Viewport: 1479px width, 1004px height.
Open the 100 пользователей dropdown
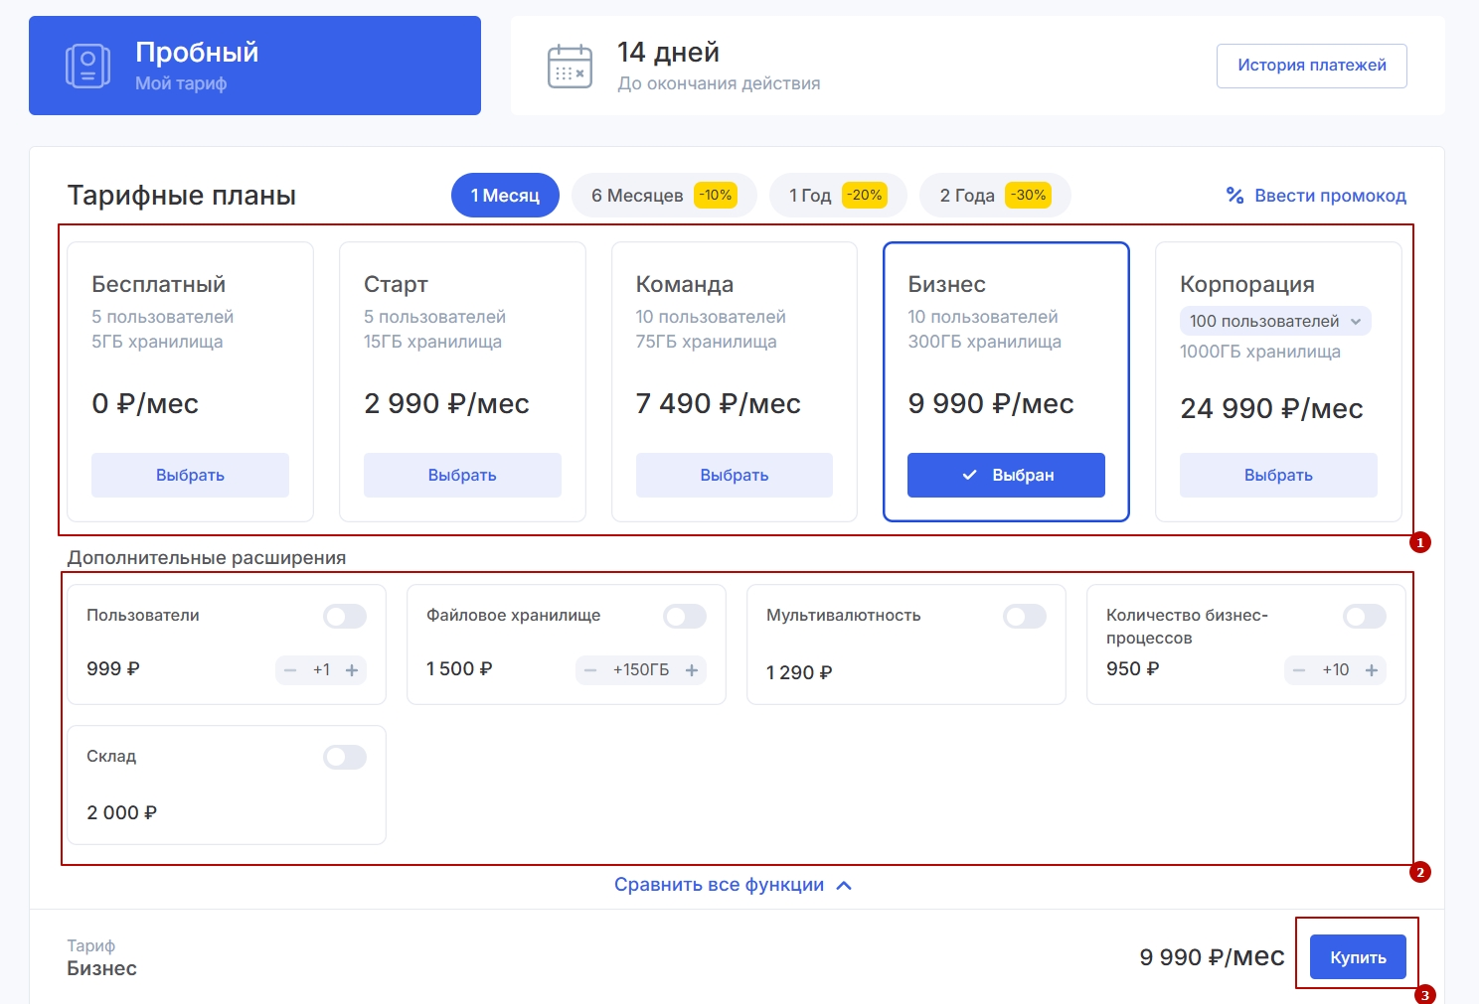1275,321
